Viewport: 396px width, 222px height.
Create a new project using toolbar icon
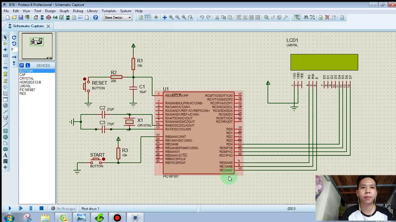(x=8, y=18)
